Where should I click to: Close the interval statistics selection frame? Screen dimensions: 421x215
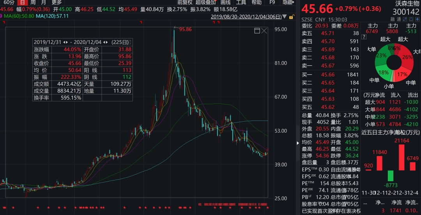(264, 31)
